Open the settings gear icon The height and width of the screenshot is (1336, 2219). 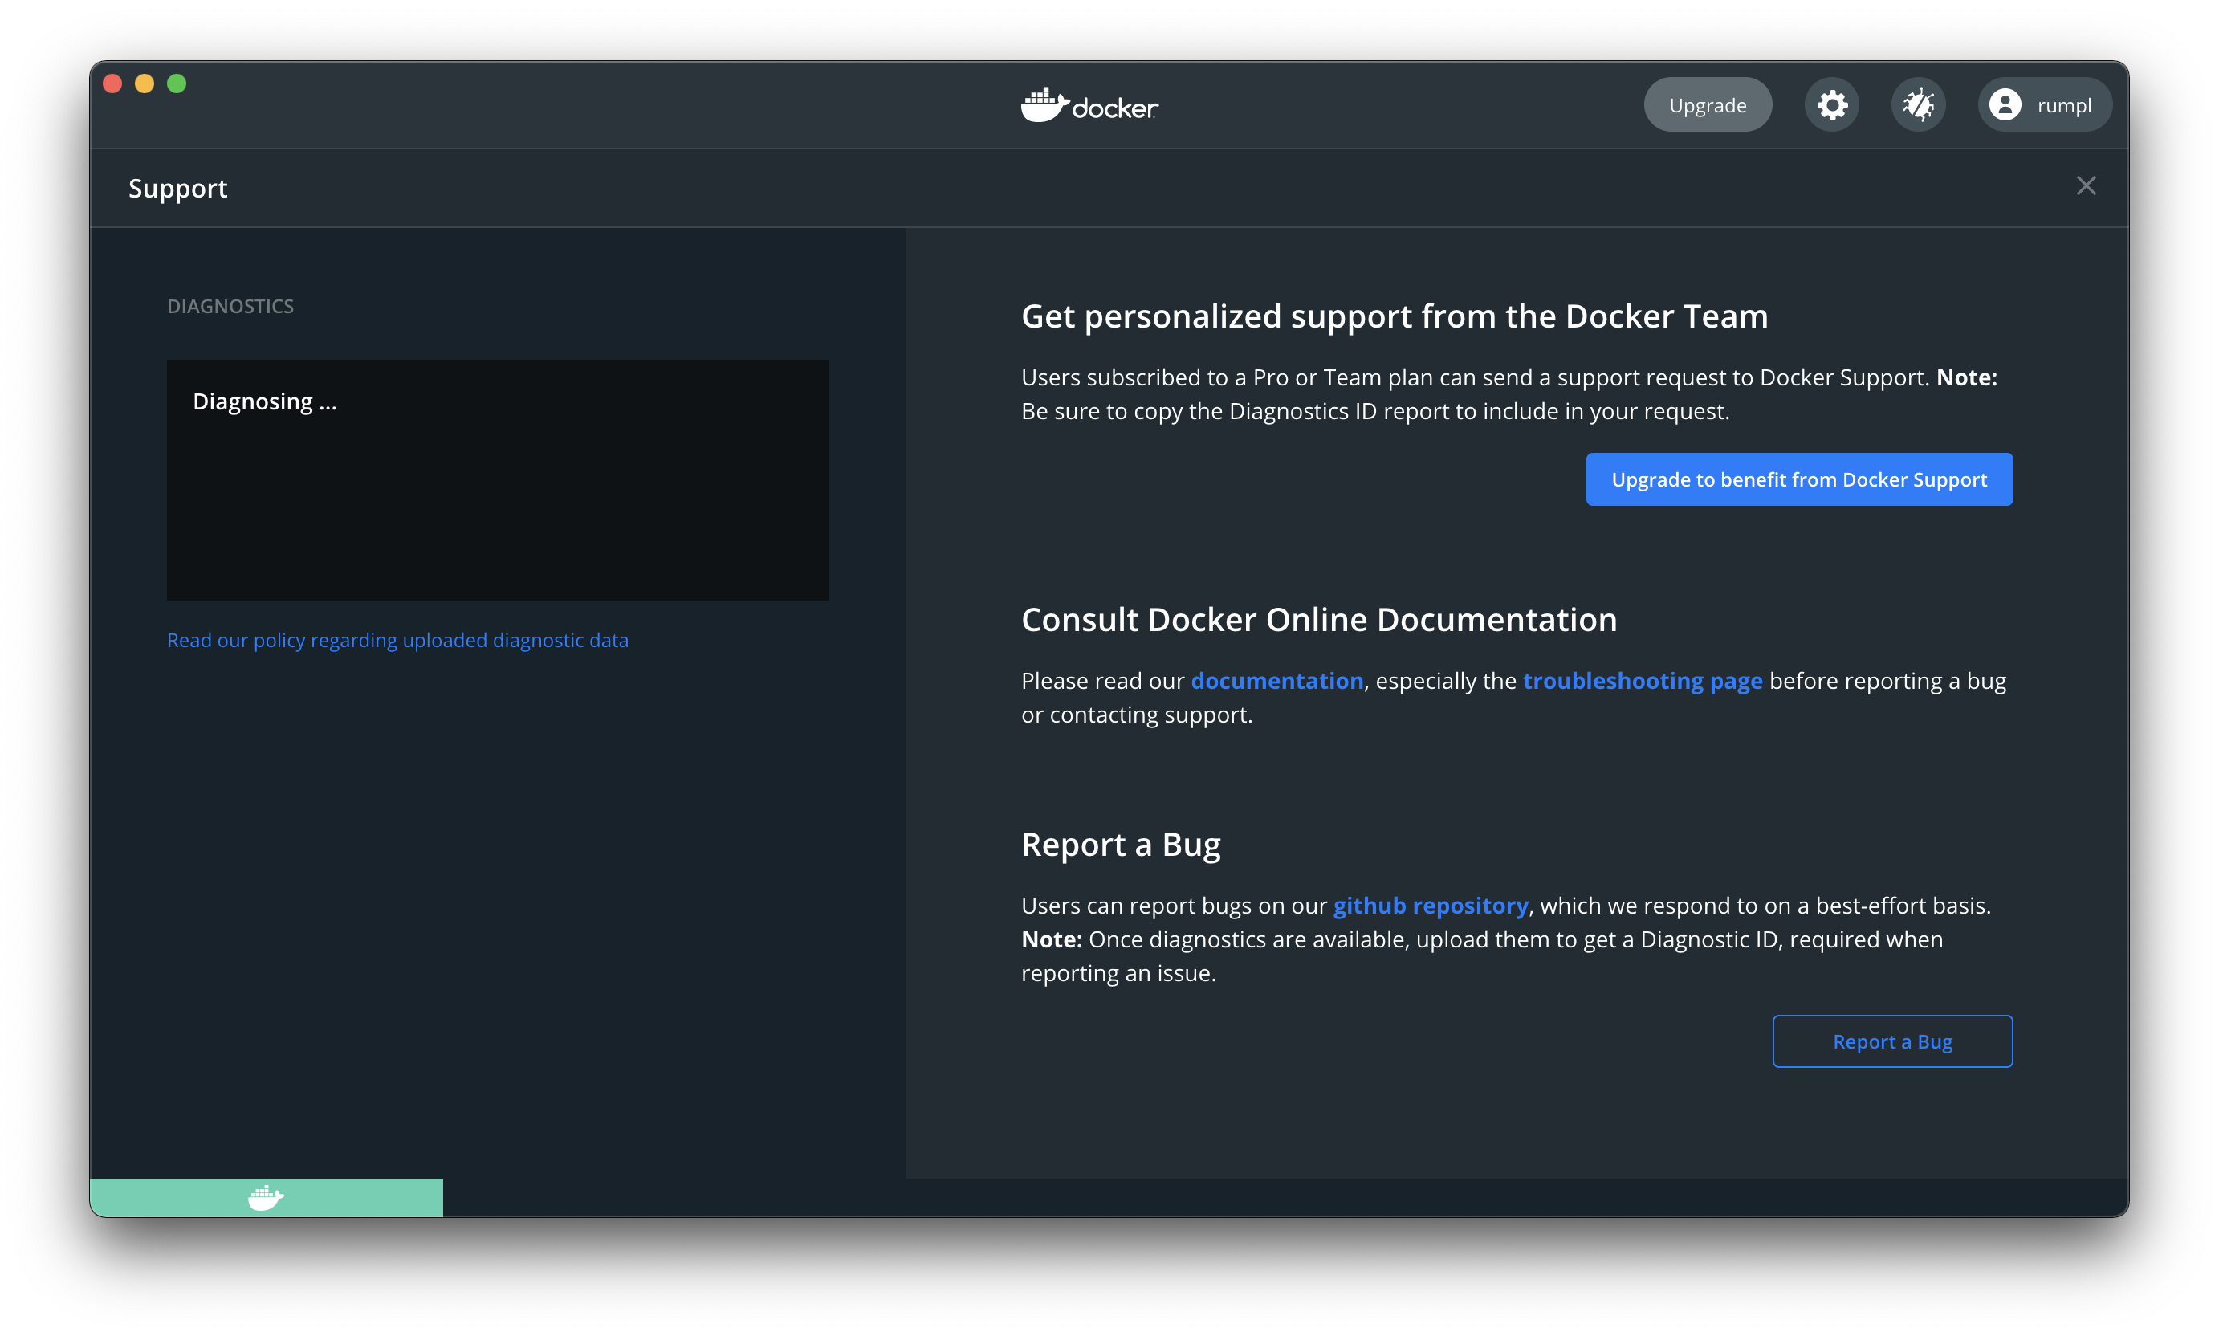coord(1831,105)
